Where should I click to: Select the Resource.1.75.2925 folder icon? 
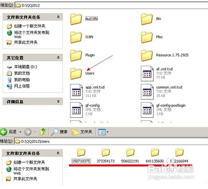pyautogui.click(x=147, y=55)
